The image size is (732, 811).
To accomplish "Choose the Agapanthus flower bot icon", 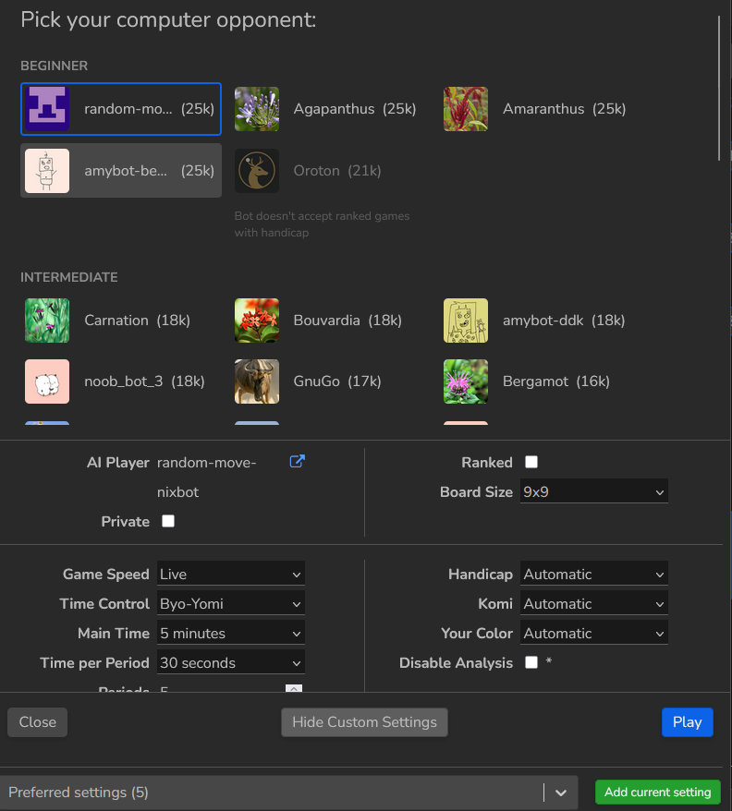I will coord(257,109).
